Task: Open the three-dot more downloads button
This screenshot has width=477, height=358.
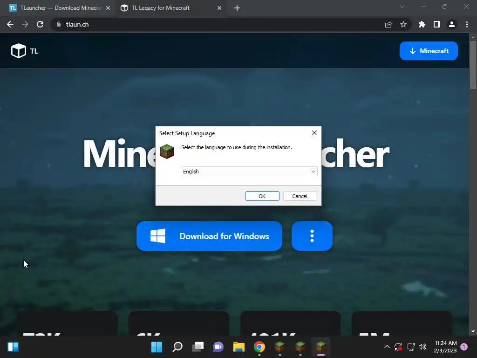Action: point(312,236)
